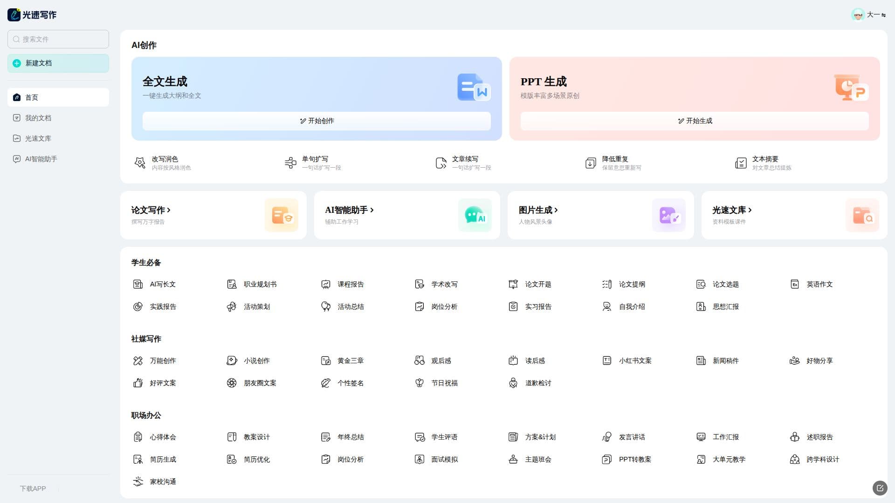Viewport: 895px width, 503px height.
Task: Click the 文本摘要 summary icon
Action: coord(741,163)
